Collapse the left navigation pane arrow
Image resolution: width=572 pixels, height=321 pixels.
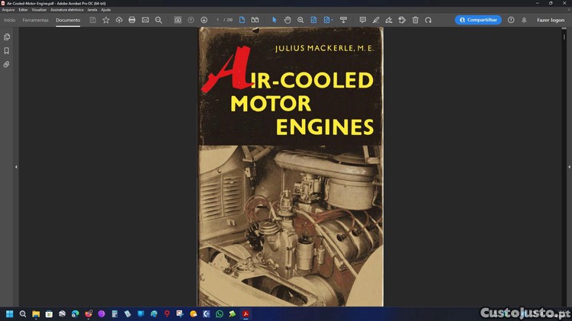[16, 166]
